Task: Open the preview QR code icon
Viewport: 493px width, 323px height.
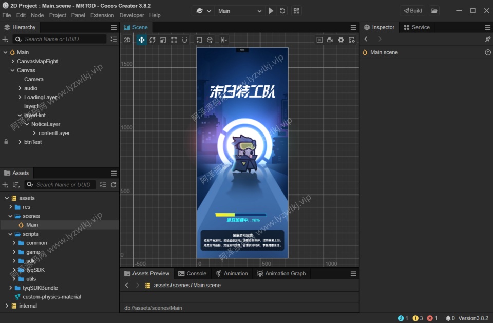Action: (x=296, y=11)
